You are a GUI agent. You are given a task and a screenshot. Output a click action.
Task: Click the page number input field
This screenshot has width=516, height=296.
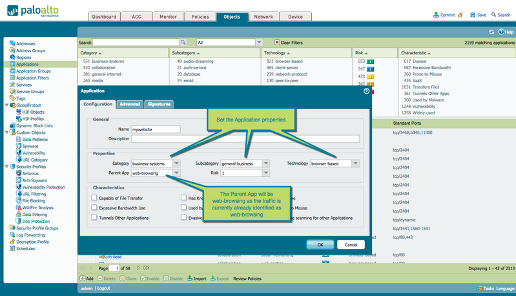click(x=114, y=268)
